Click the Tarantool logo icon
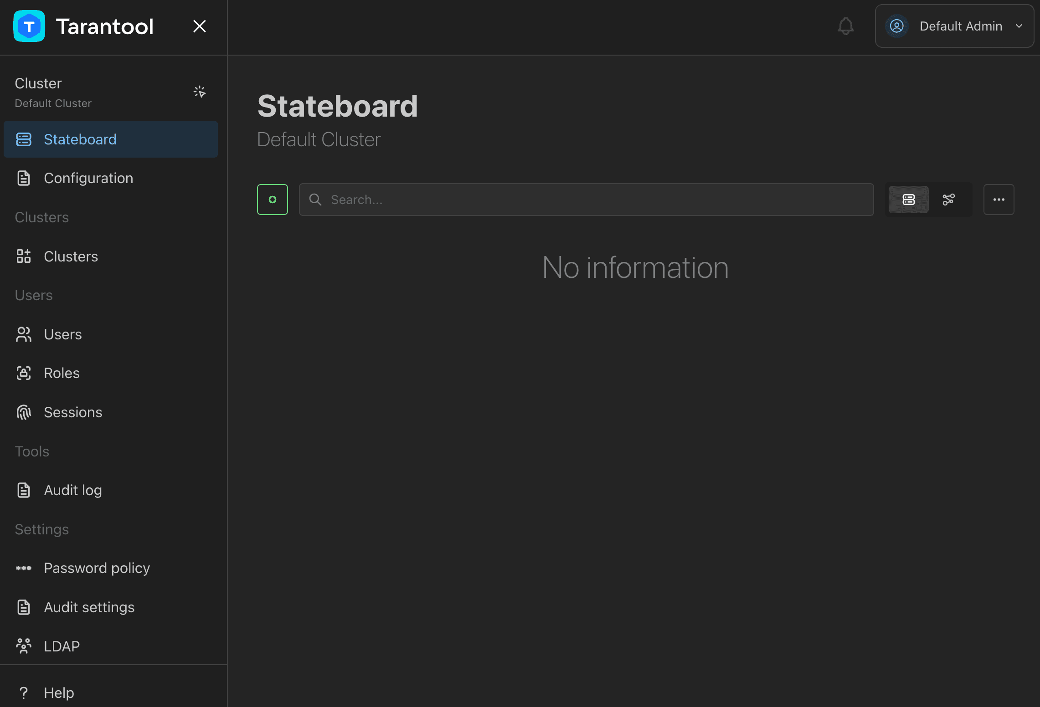This screenshot has width=1040, height=707. point(29,26)
